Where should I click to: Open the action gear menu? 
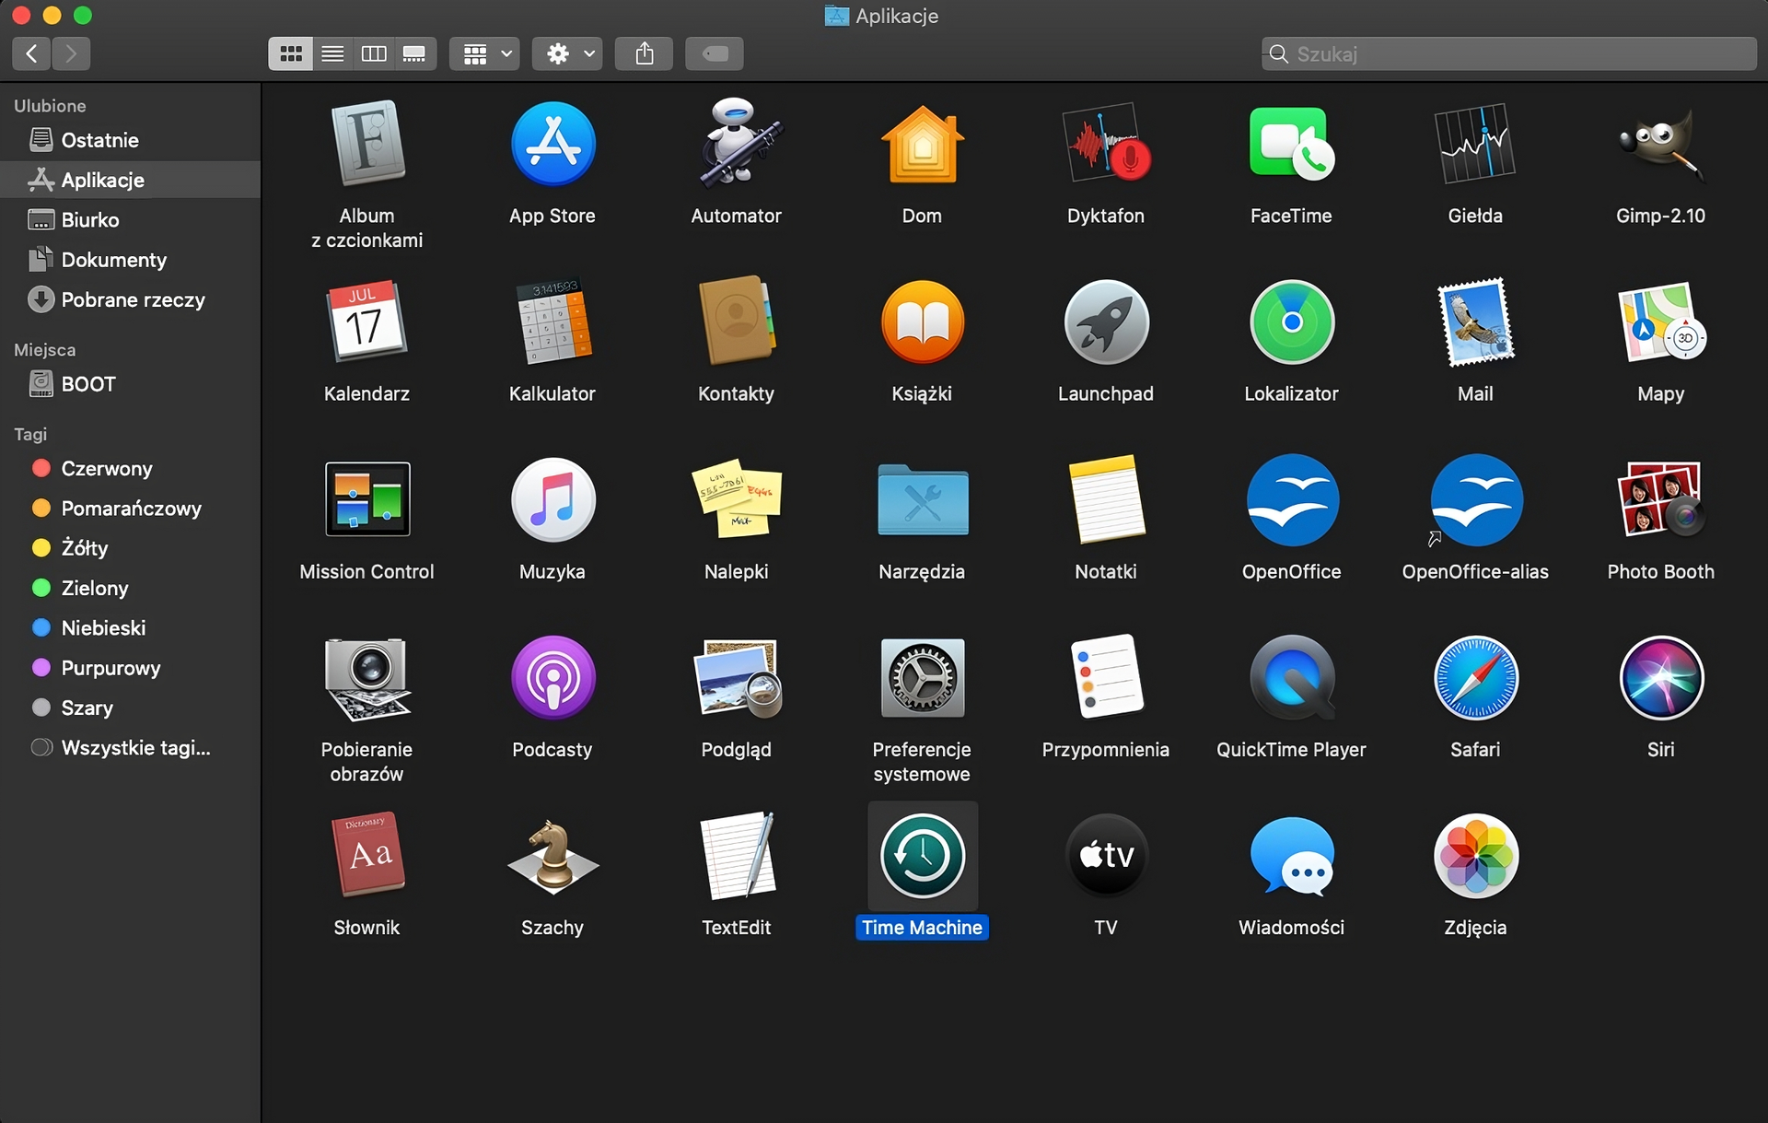coord(566,53)
